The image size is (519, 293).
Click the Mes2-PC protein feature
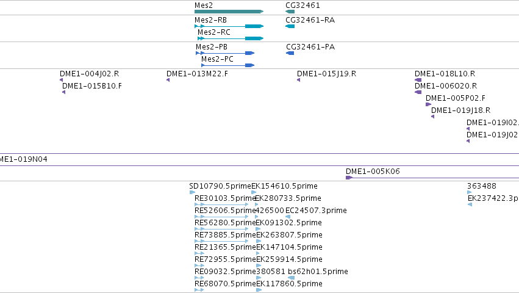pos(227,65)
